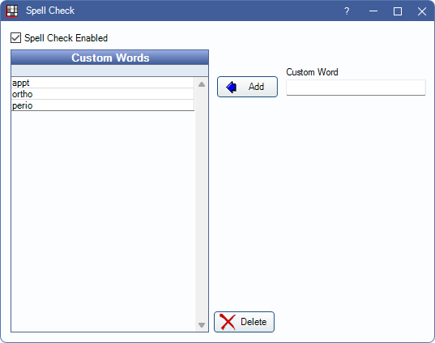Viewport: 435px width, 343px height.
Task: Close the Spell Check window
Action: (x=422, y=11)
